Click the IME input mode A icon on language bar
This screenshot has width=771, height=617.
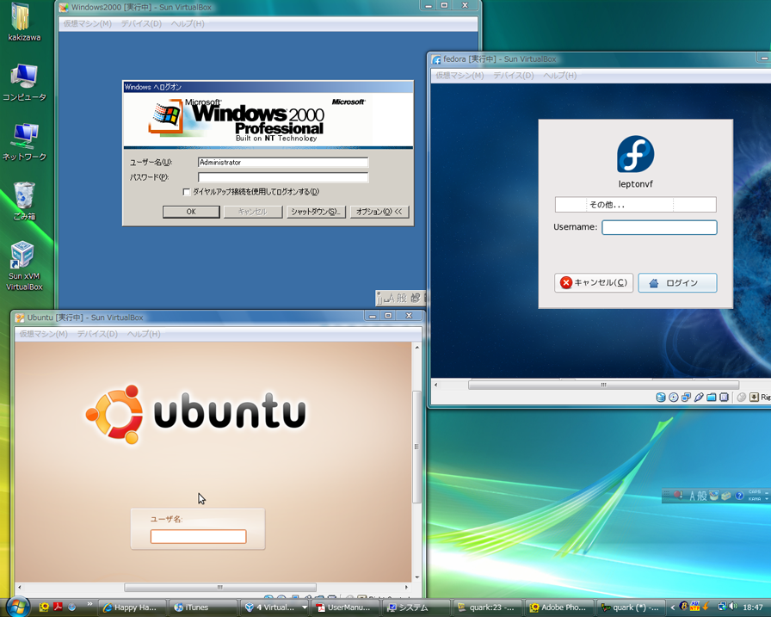click(x=692, y=496)
